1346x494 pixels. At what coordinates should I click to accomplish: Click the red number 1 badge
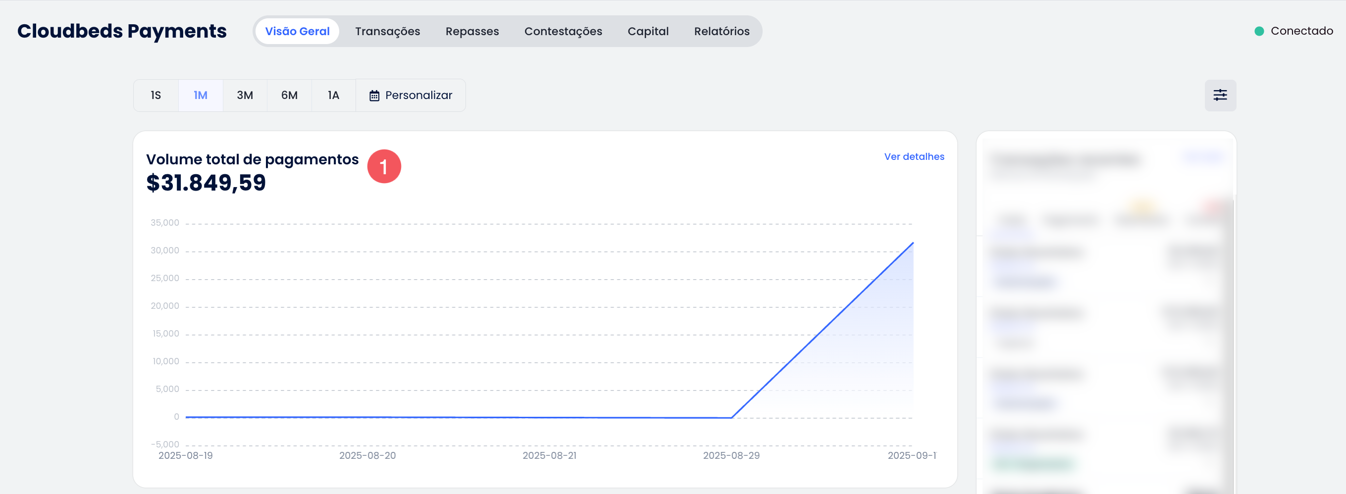(383, 167)
